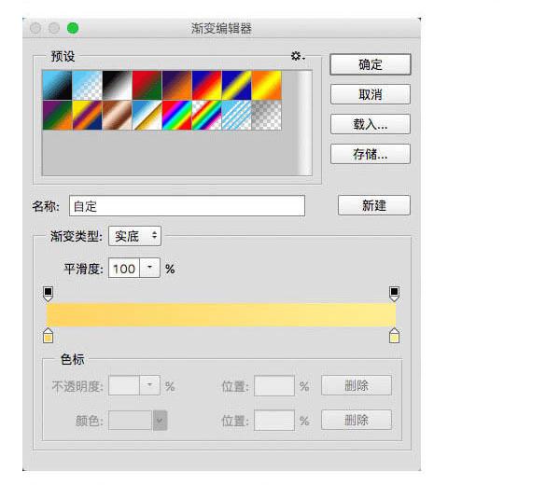The width and height of the screenshot is (560, 485).
Task: Click the opacity 位置 percentage field
Action: 274,386
